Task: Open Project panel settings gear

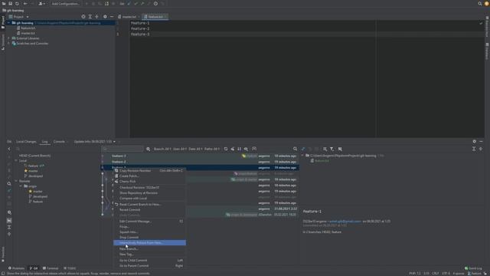Action: tap(105, 17)
